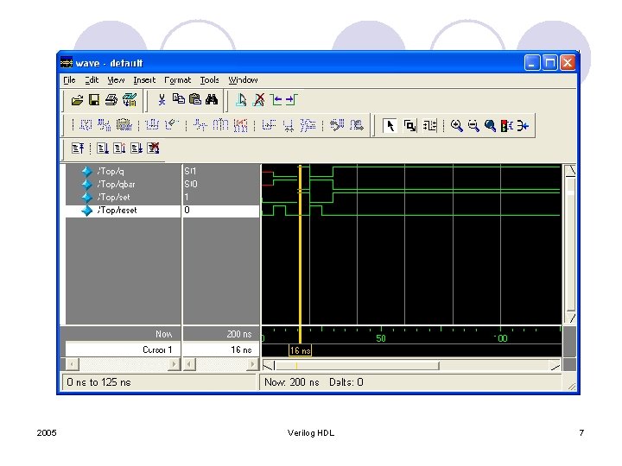The height and width of the screenshot is (466, 622).
Task: Click the 'Delta: 0' status text
Action: pos(346,382)
